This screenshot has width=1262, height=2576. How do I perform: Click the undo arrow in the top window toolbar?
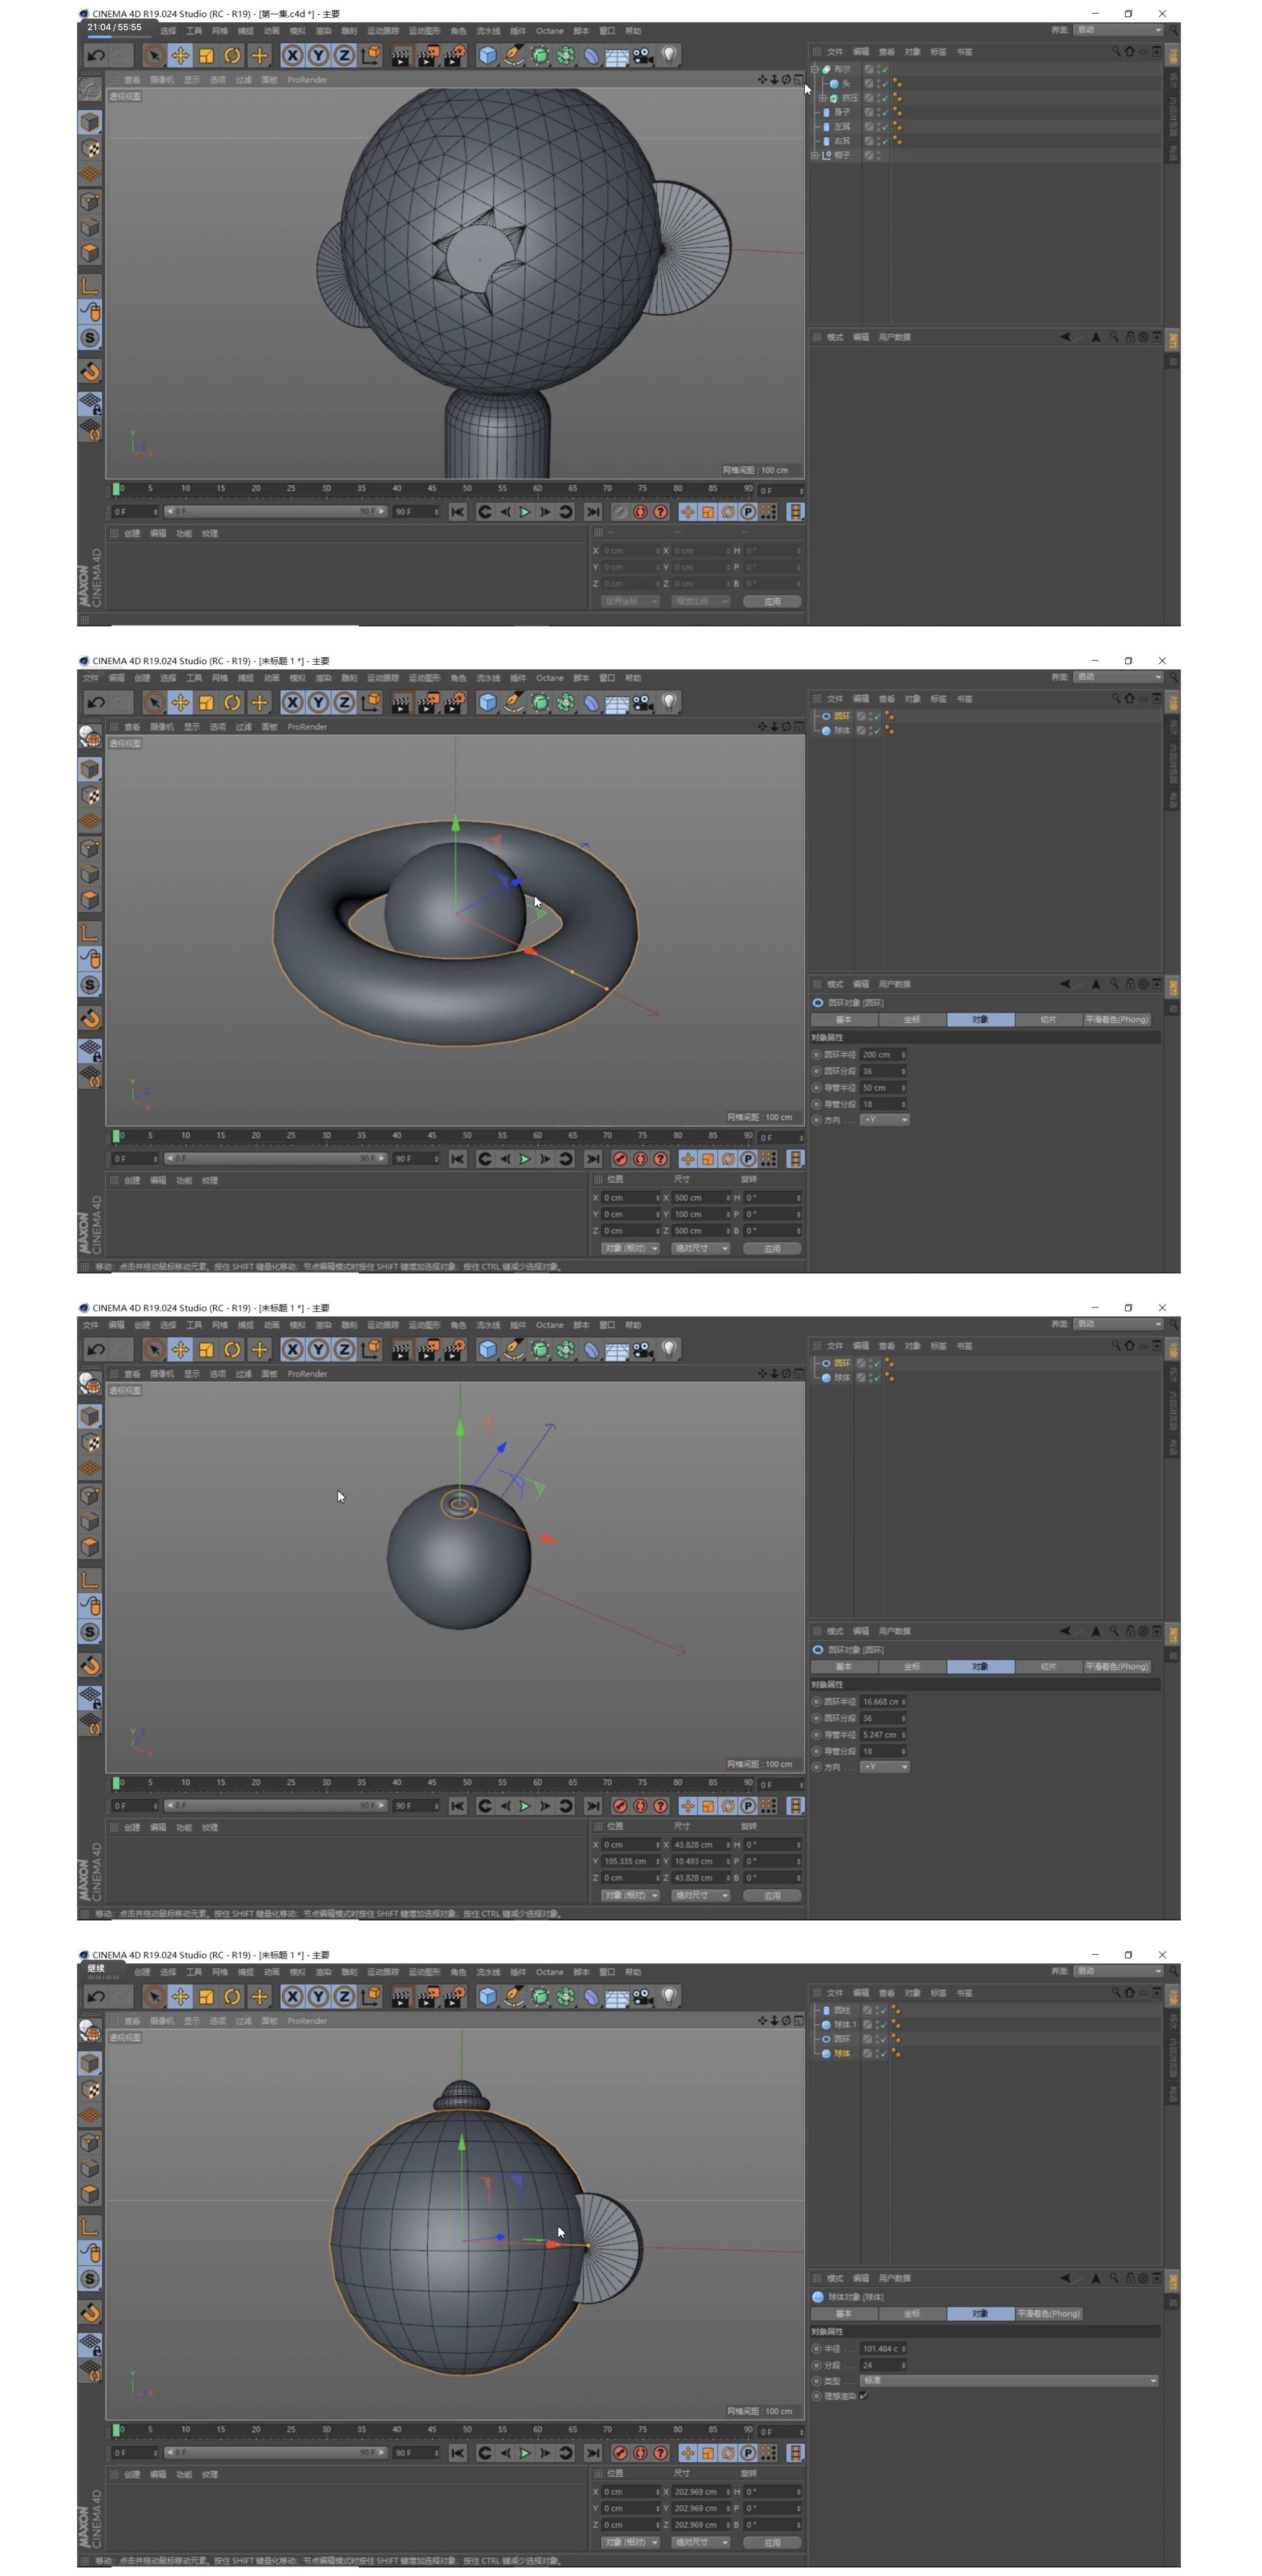tap(95, 55)
